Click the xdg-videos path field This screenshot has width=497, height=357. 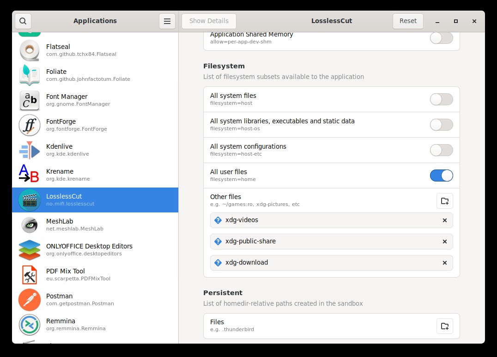[x=331, y=220]
